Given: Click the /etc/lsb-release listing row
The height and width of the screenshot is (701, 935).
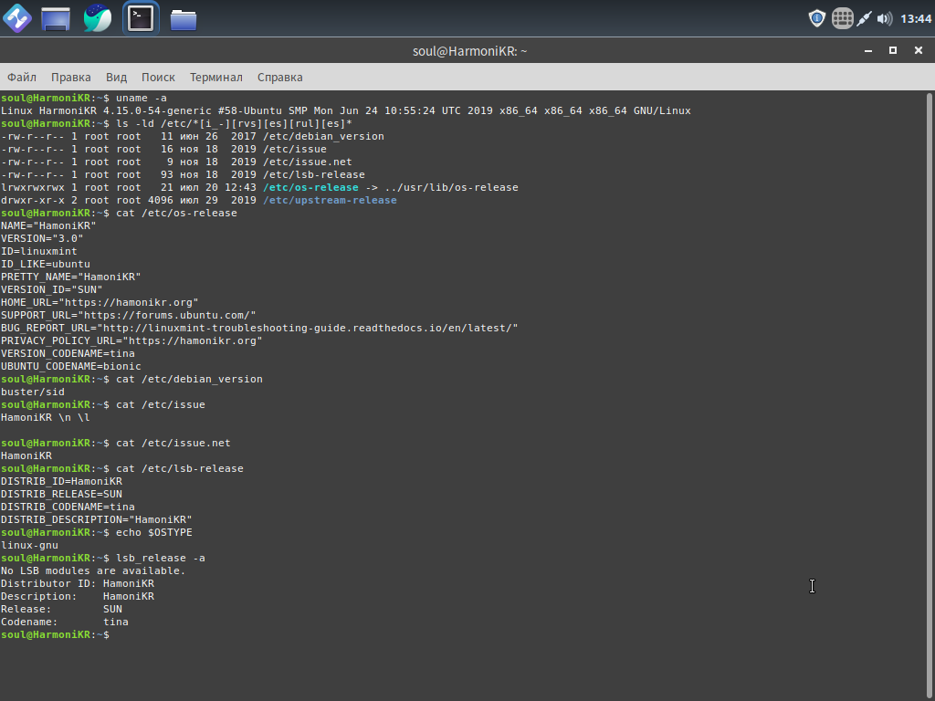Looking at the screenshot, I should pyautogui.click(x=183, y=174).
